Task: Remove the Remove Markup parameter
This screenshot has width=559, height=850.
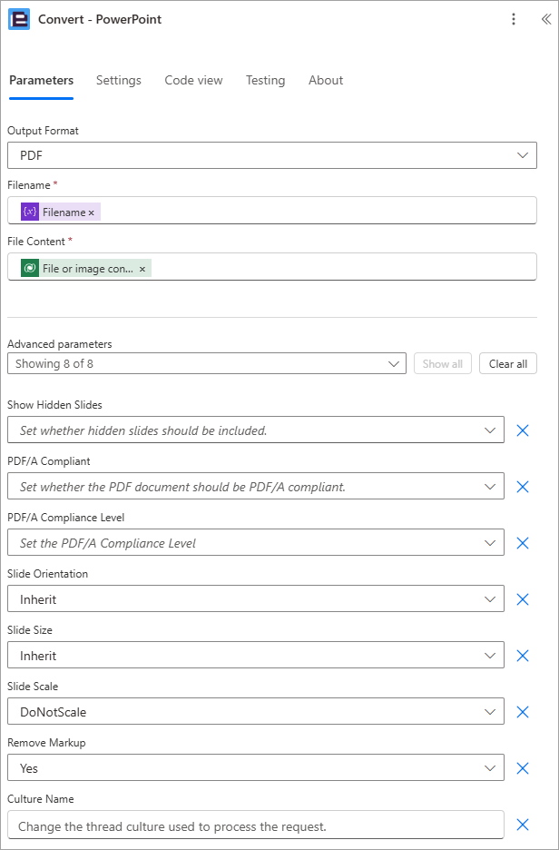Action: 522,768
